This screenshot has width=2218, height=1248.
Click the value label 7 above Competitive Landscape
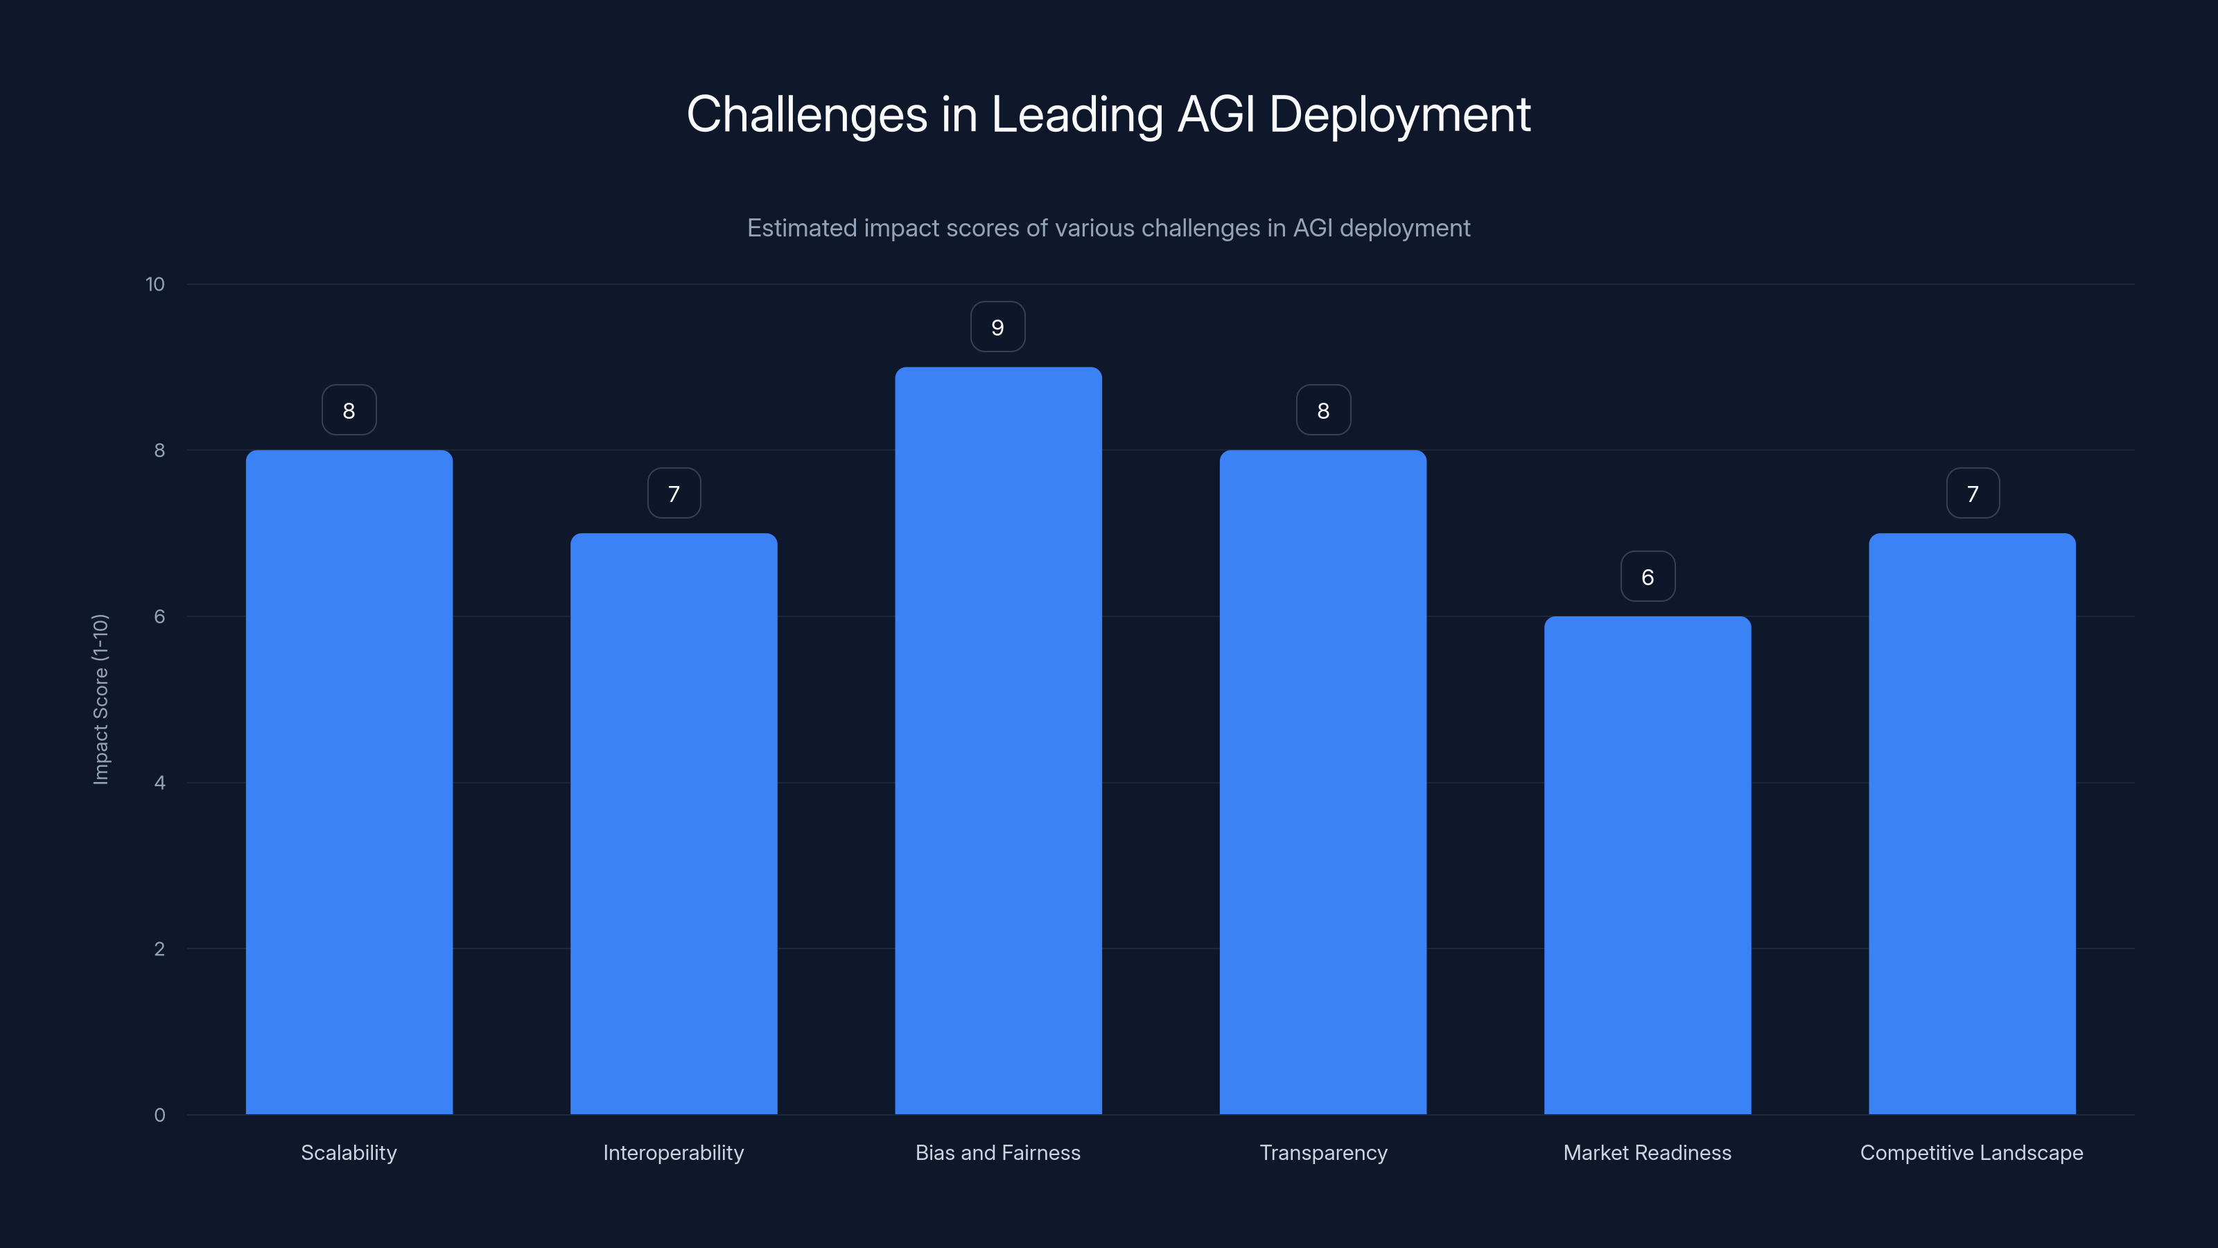[1973, 494]
